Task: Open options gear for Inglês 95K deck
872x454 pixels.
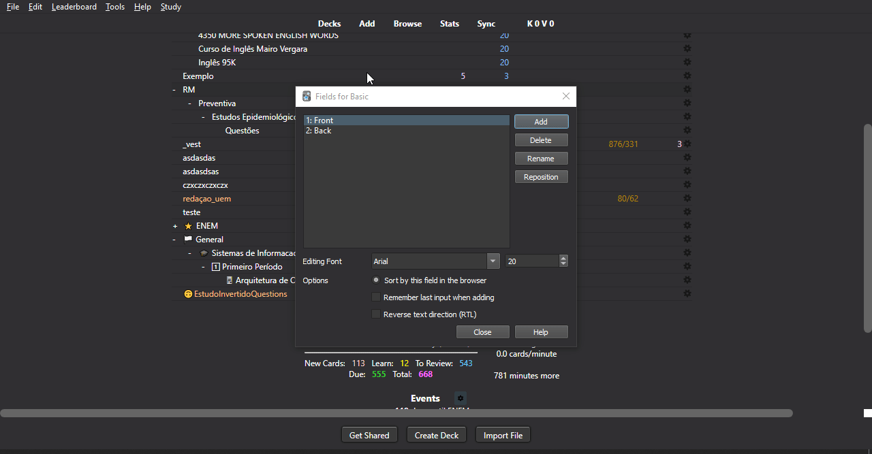Action: [687, 63]
